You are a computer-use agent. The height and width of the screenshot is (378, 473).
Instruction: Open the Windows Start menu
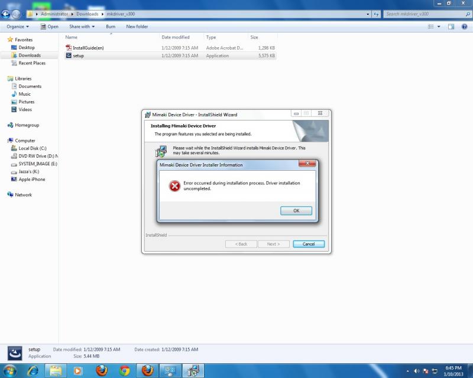9,371
